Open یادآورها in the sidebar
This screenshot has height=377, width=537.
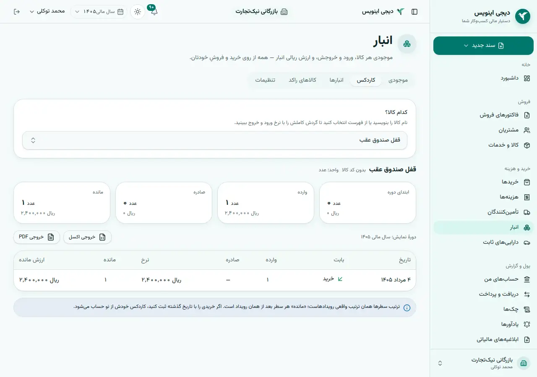pos(483,324)
